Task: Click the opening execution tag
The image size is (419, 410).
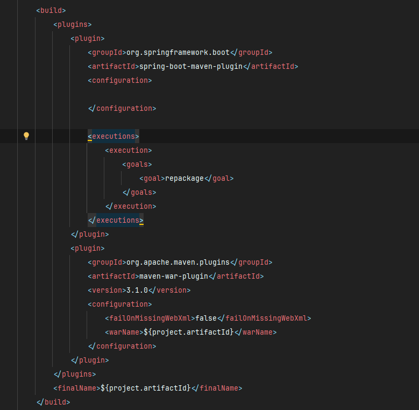Action: click(x=129, y=150)
